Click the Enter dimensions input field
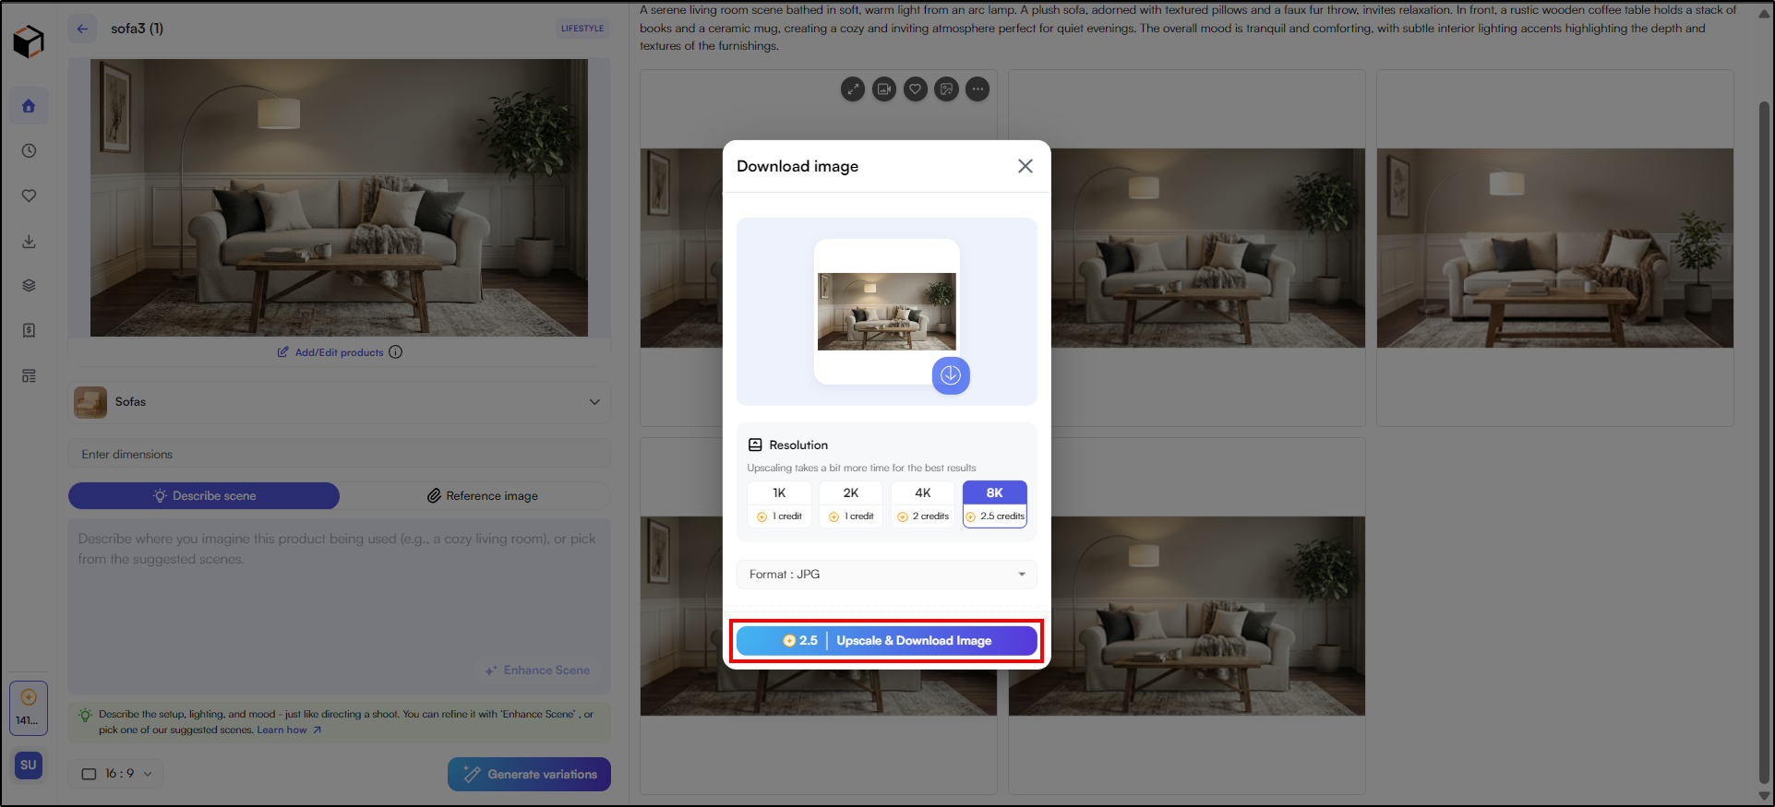 pyautogui.click(x=339, y=455)
